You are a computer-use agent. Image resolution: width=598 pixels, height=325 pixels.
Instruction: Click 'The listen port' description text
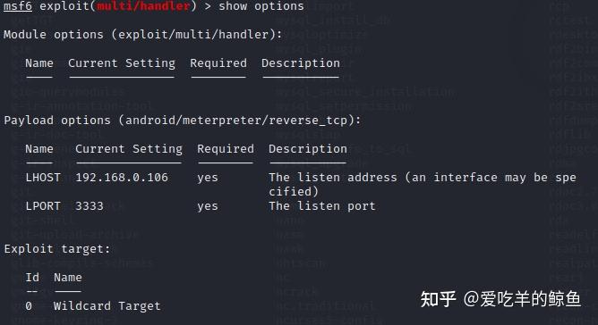pyautogui.click(x=322, y=206)
